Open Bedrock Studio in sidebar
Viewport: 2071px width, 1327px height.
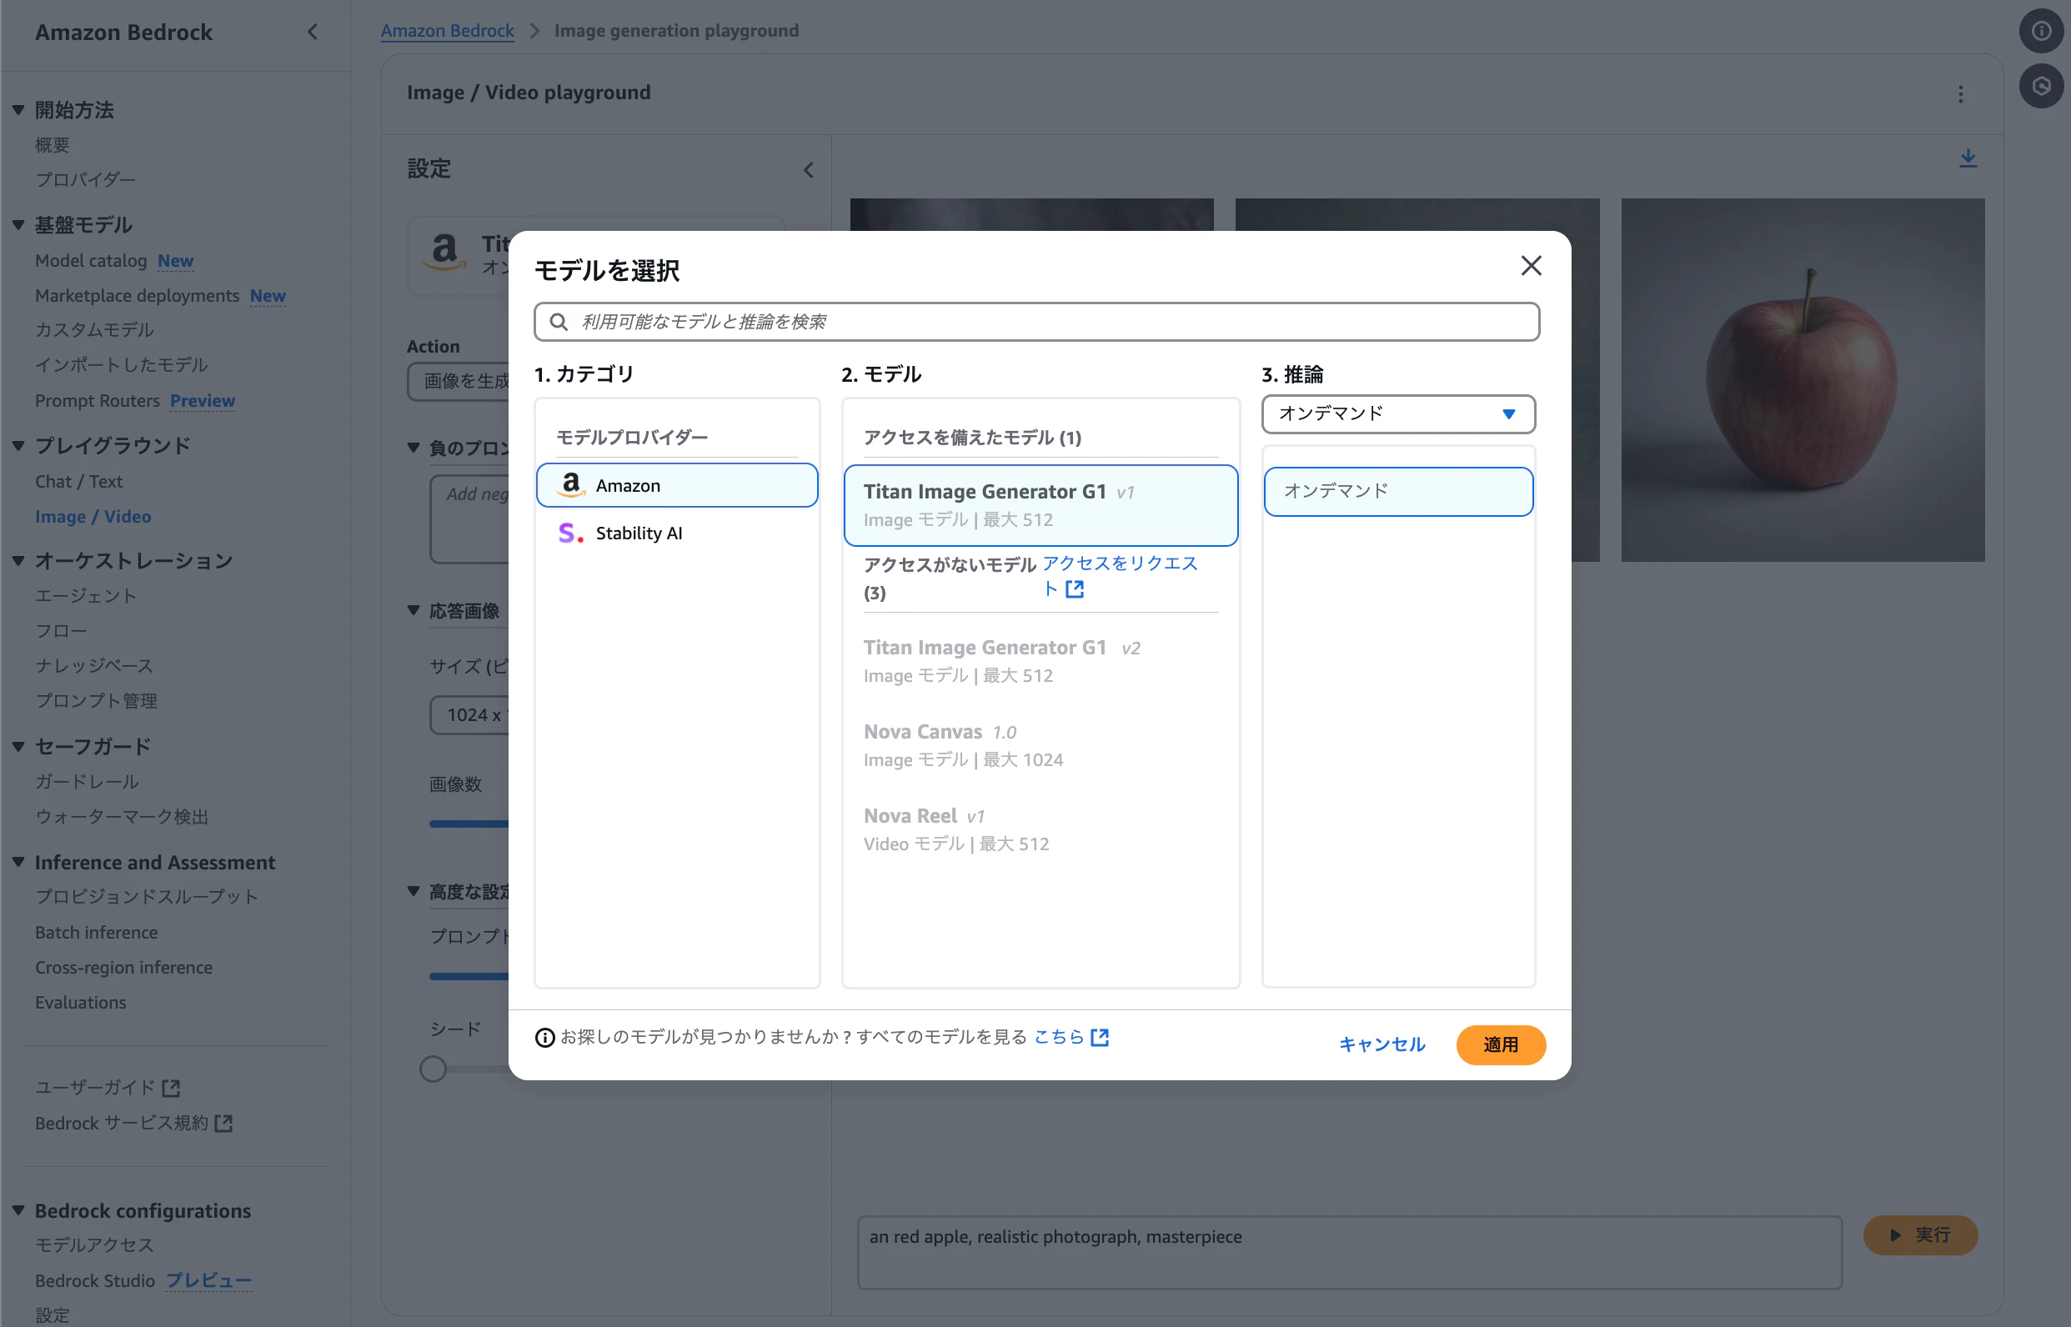95,1281
